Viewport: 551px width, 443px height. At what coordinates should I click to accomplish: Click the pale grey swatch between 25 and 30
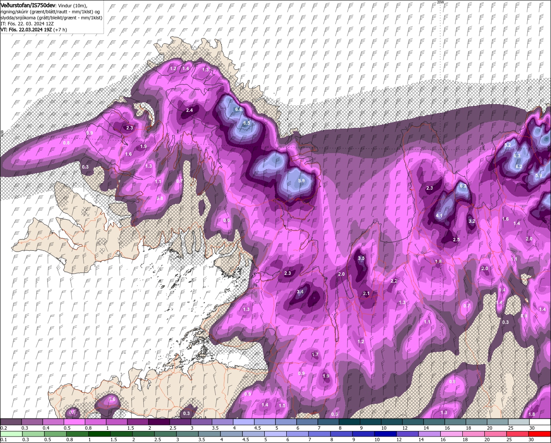[x=519, y=422]
